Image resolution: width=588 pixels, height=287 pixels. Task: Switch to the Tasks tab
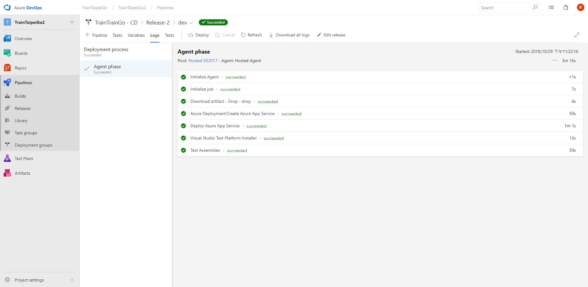(118, 35)
